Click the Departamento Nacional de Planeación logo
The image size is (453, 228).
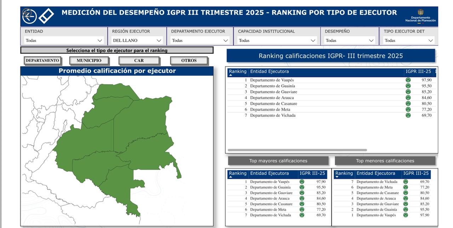[420, 16]
